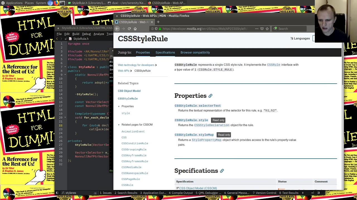
Task: Close the CSSStyleRule Firefox tab
Action: (152, 22)
